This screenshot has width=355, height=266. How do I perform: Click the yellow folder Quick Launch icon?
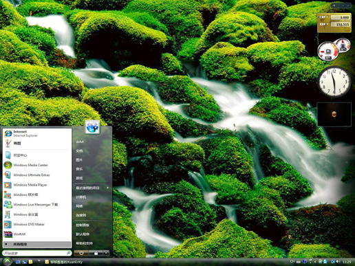pyautogui.click(x=30, y=262)
